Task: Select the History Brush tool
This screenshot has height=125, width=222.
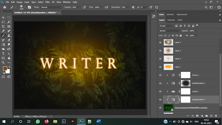Action: [x=3, y=40]
